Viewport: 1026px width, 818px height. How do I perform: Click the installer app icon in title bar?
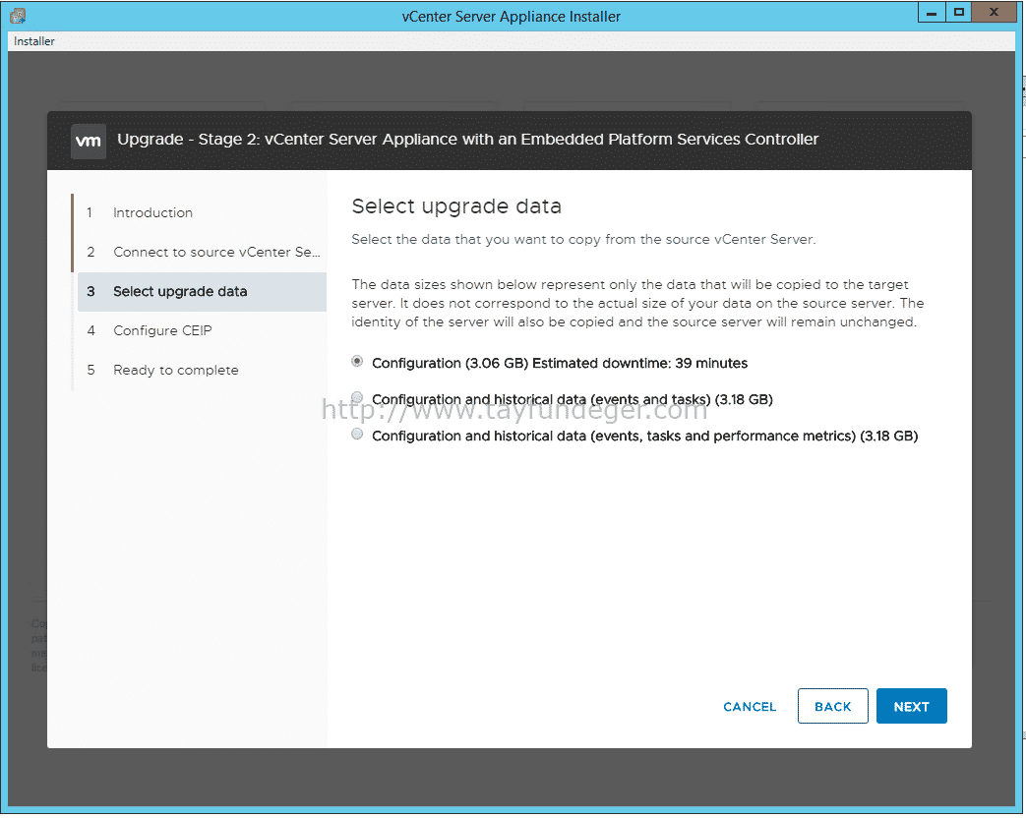(18, 15)
